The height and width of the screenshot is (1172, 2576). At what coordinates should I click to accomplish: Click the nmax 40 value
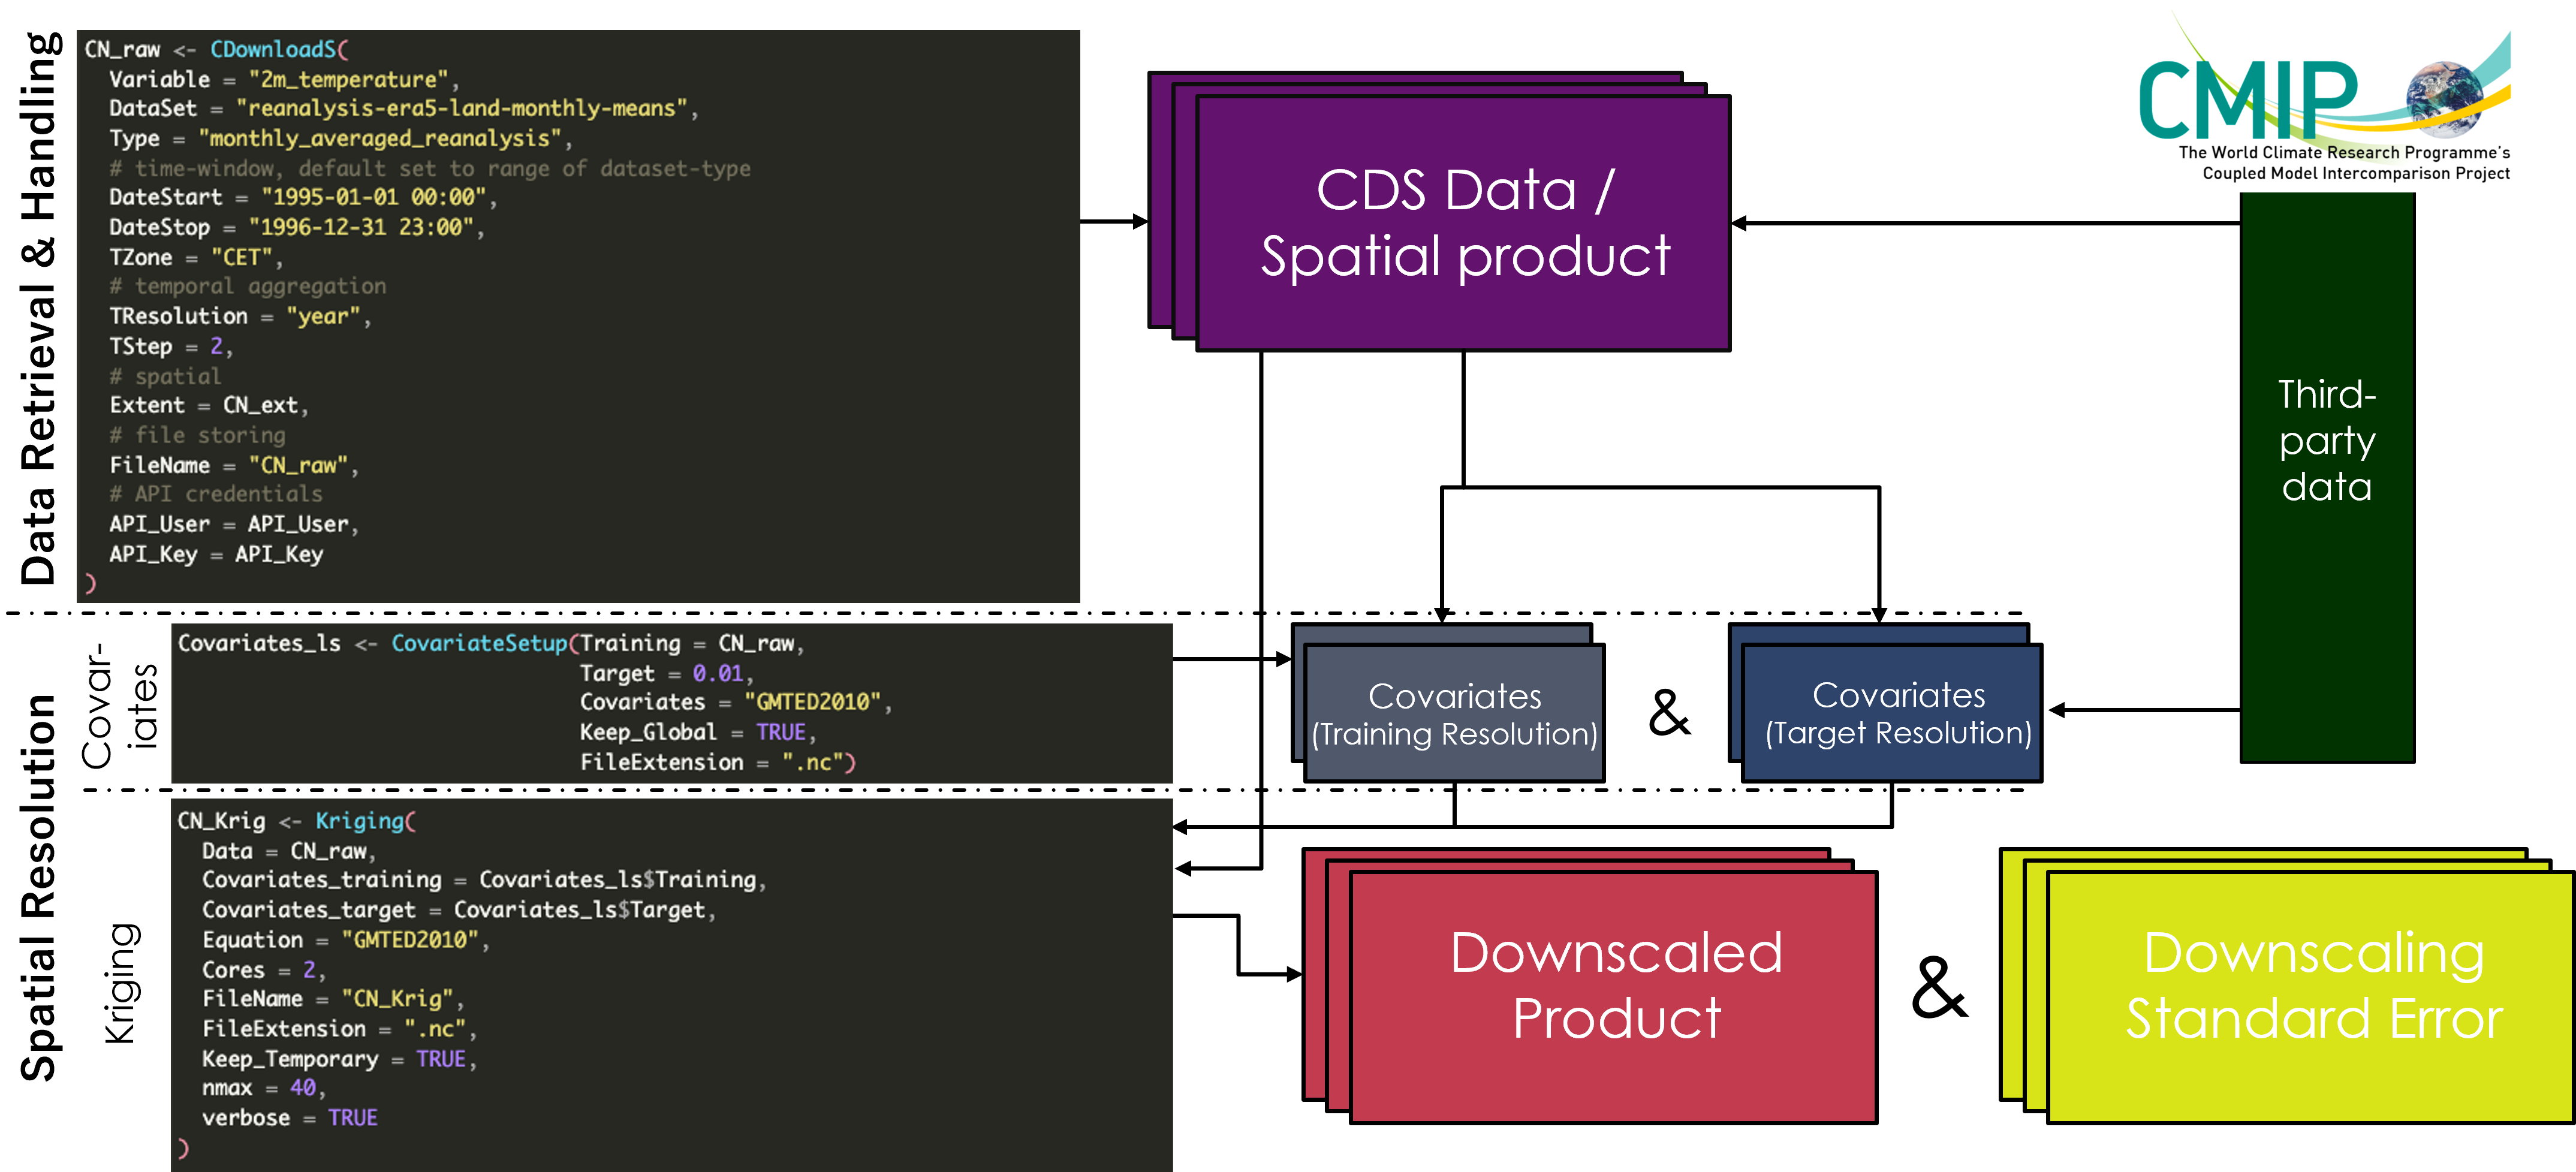point(303,1087)
